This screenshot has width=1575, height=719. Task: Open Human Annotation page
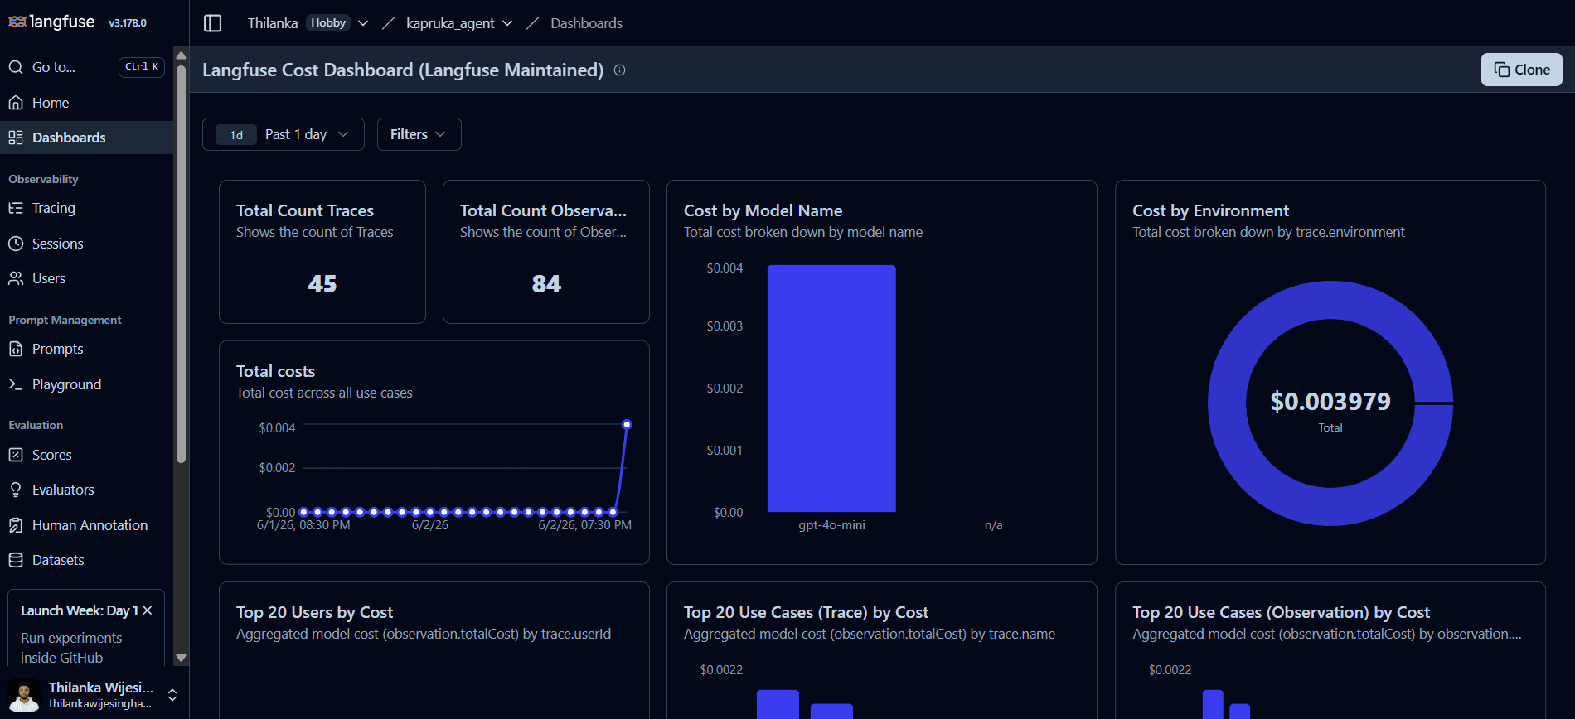pos(87,525)
